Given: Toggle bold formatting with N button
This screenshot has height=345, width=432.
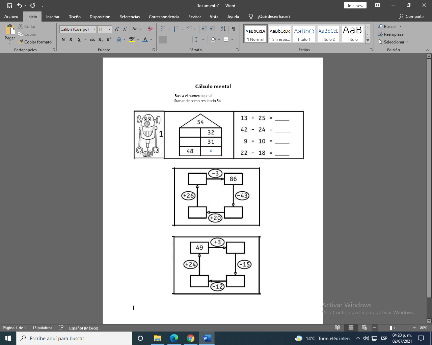Looking at the screenshot, I should [63, 39].
